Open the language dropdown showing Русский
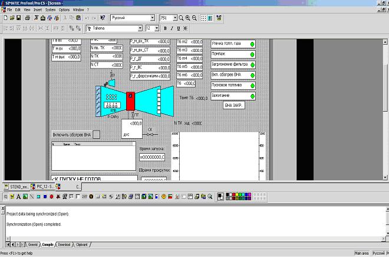Viewport: 389px width, 257px height. tap(152, 18)
